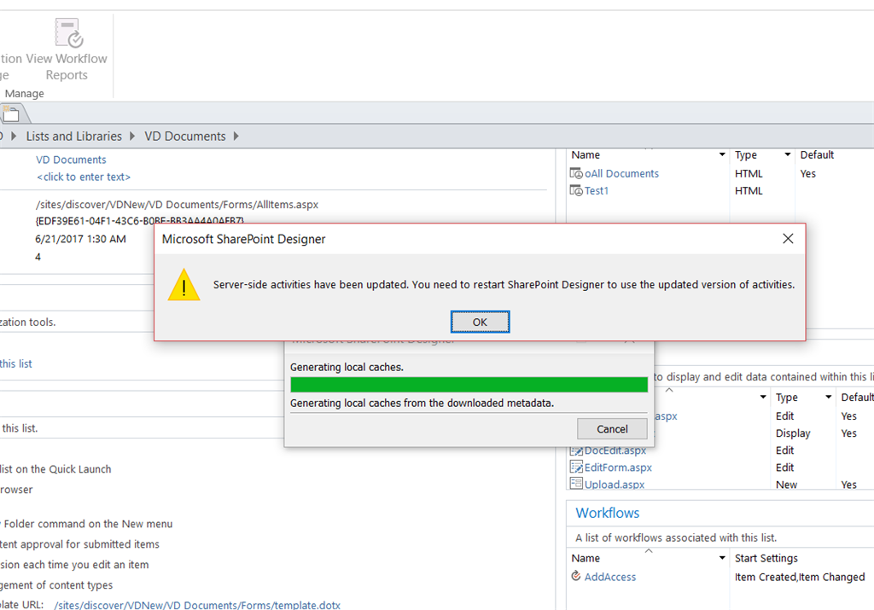This screenshot has width=874, height=610.
Task: Open the oAll Documents view
Action: coord(621,174)
